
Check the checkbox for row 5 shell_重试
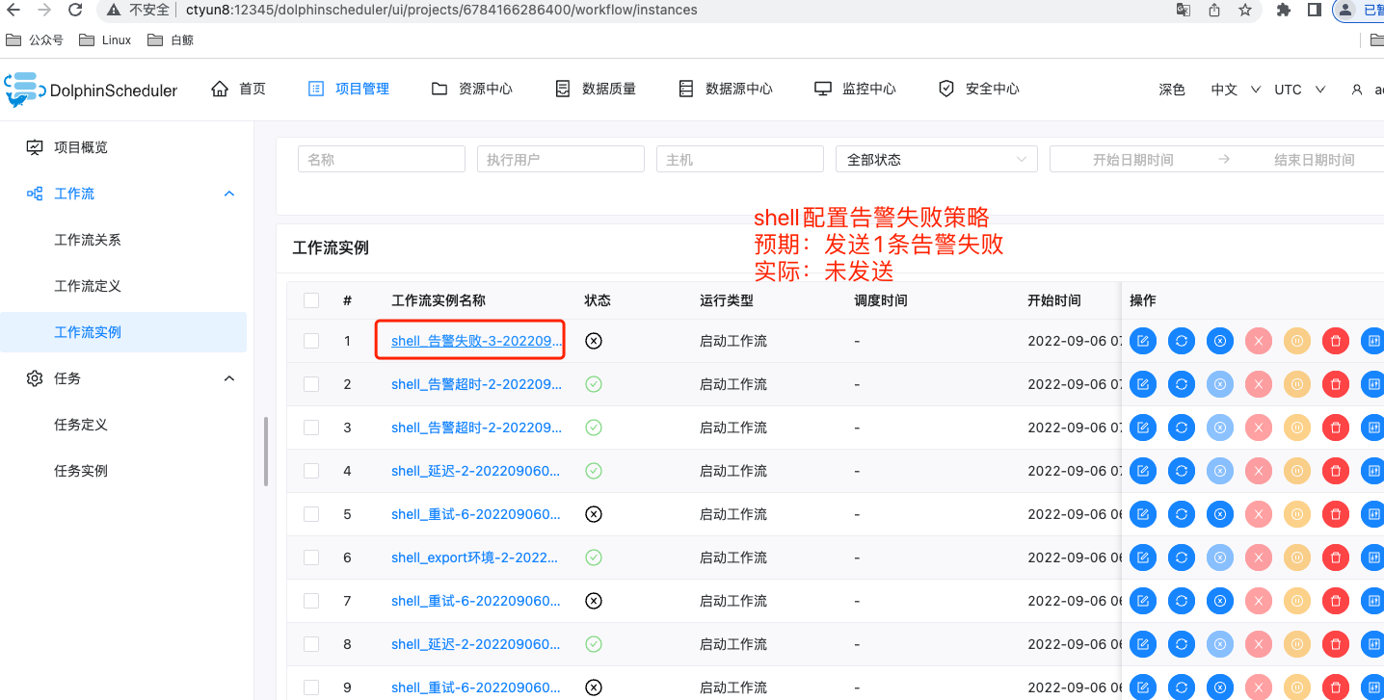[x=310, y=513]
